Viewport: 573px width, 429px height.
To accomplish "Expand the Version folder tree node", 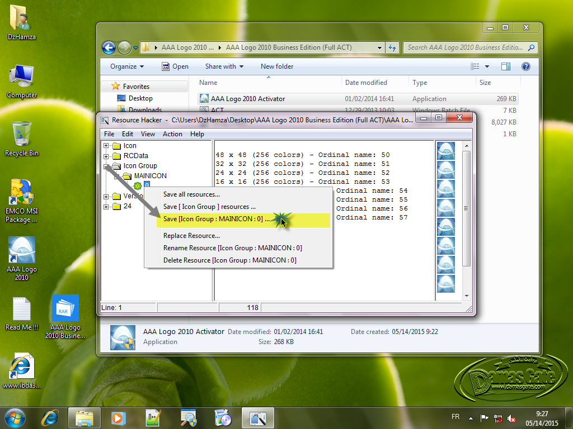I will [106, 197].
